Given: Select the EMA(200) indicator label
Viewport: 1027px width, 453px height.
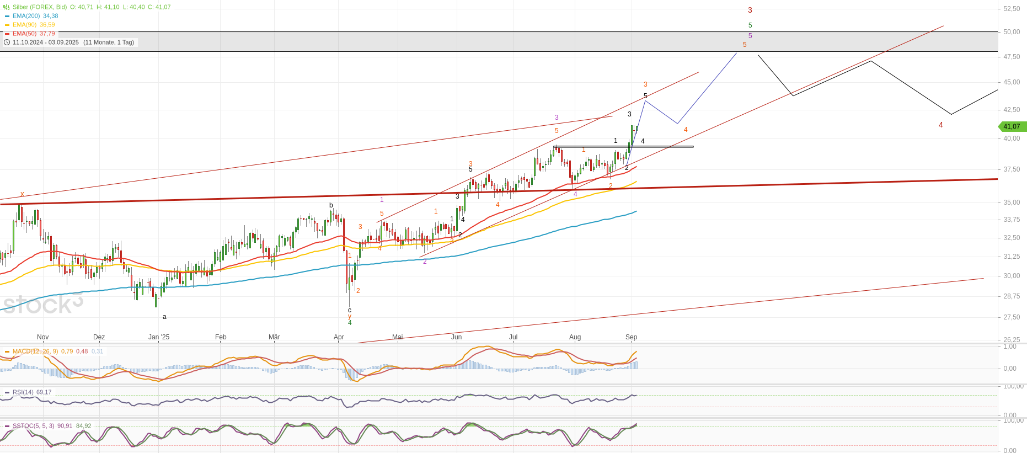Looking at the screenshot, I should coord(26,16).
